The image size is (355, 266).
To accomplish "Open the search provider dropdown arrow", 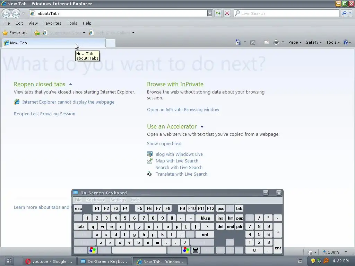I will 350,14.
